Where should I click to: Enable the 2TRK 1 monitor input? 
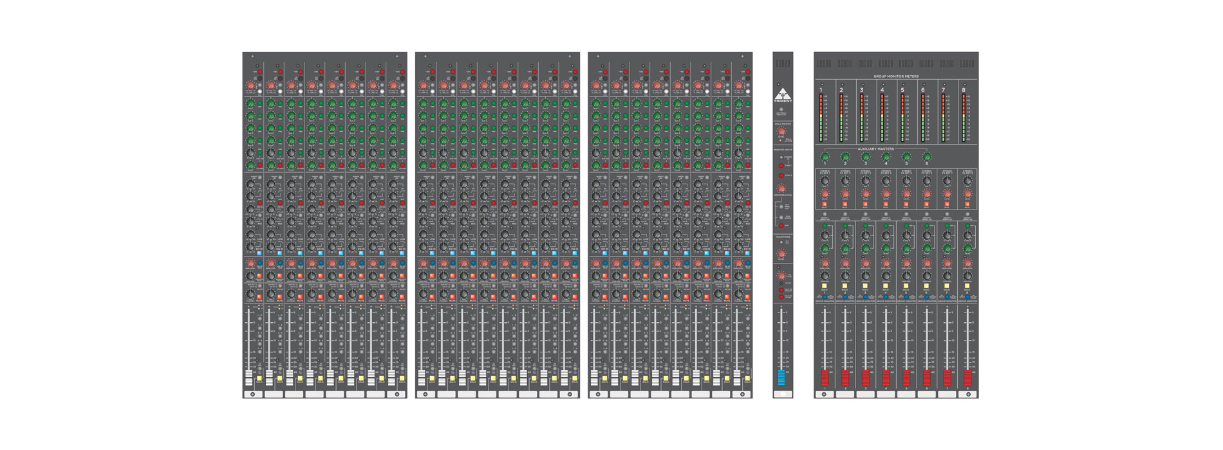point(781,166)
